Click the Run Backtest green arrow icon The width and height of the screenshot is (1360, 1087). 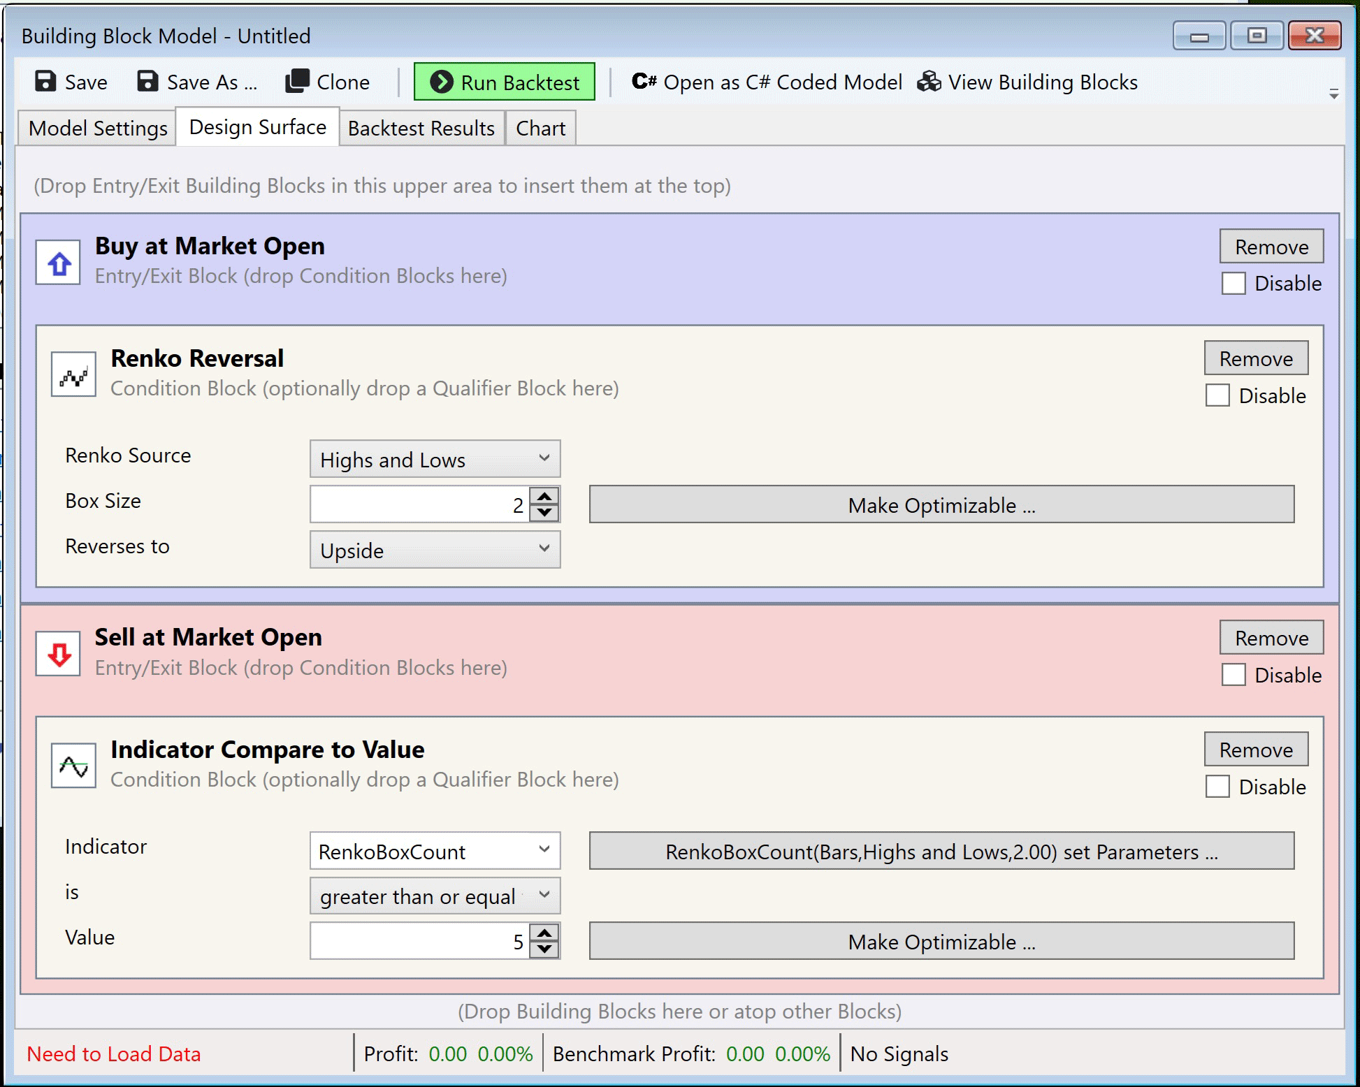[442, 82]
